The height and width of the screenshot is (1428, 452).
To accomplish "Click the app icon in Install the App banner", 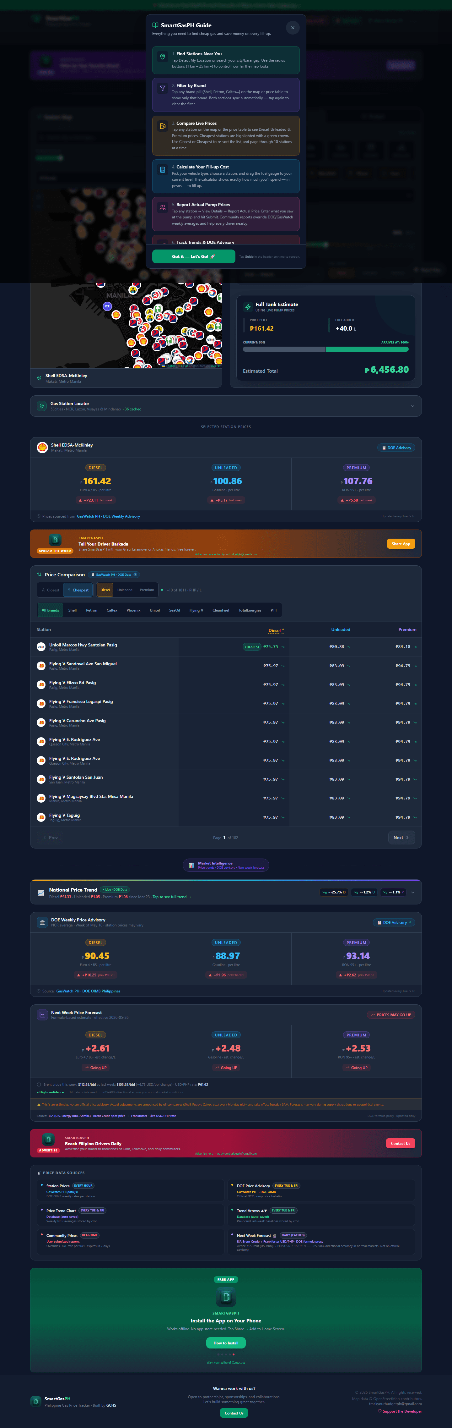I will pyautogui.click(x=226, y=1297).
